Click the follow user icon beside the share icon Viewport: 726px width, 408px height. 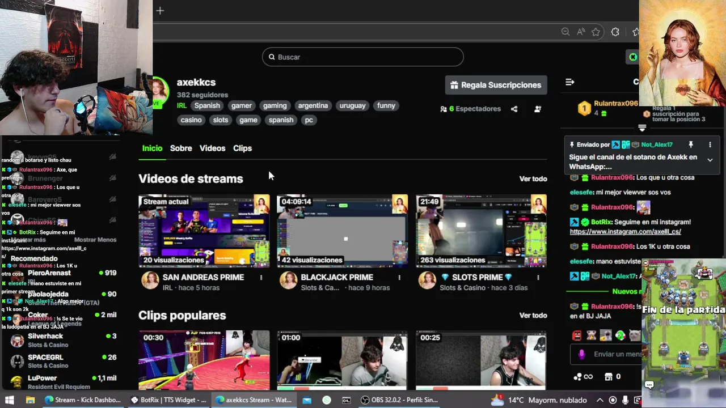click(x=538, y=109)
